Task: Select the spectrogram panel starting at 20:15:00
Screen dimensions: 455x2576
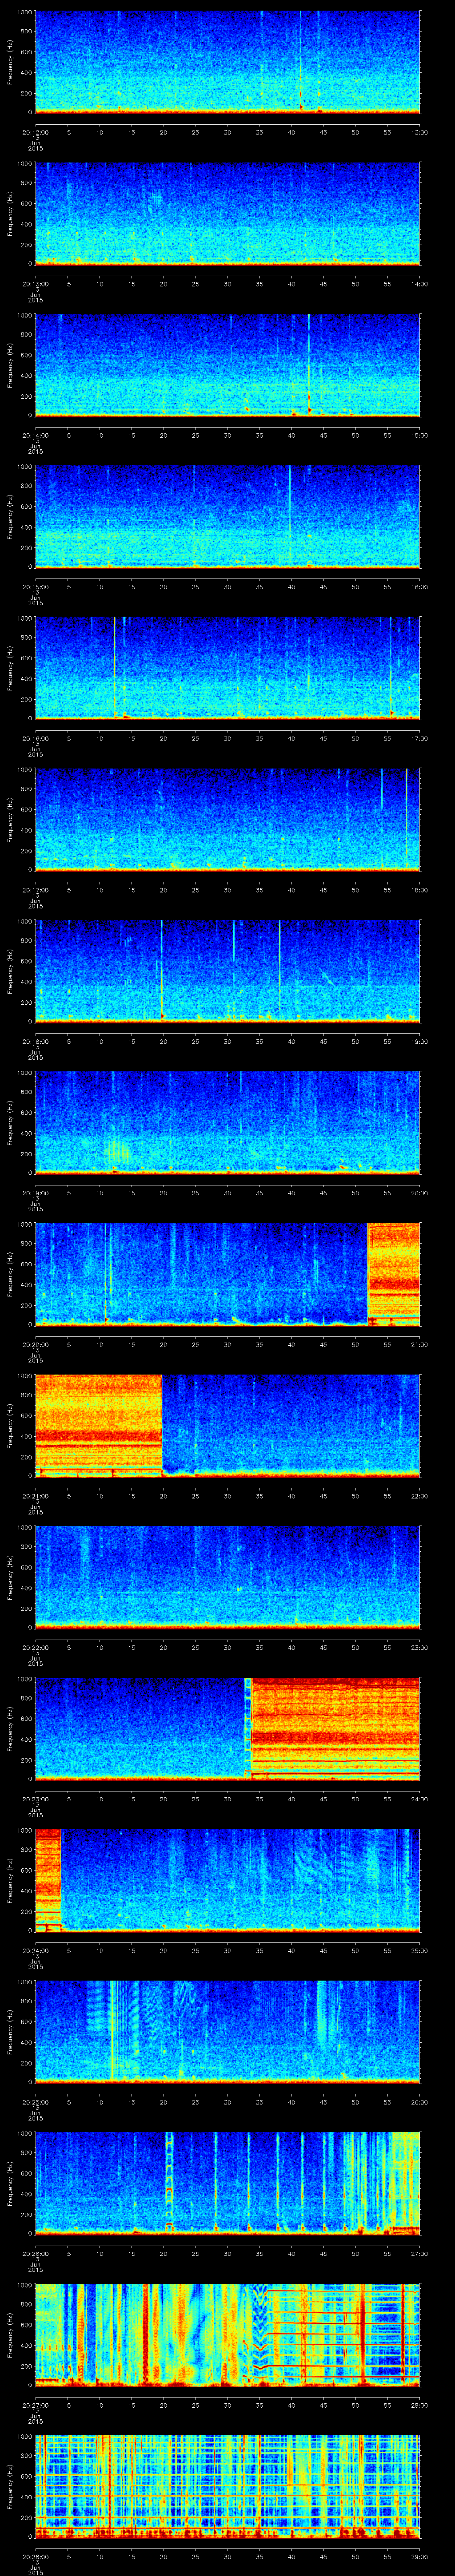Action: point(228,517)
